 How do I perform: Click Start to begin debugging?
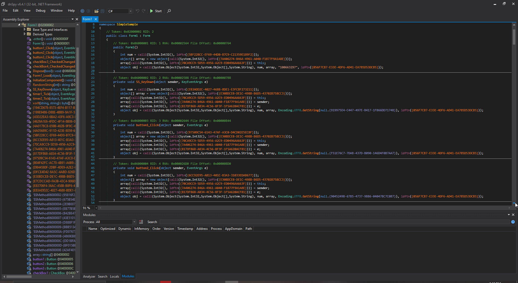point(156,11)
